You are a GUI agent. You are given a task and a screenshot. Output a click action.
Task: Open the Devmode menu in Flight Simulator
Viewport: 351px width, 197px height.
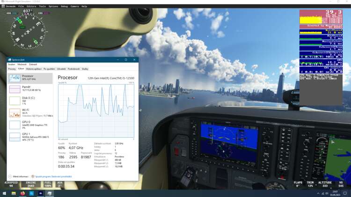tap(10, 6)
